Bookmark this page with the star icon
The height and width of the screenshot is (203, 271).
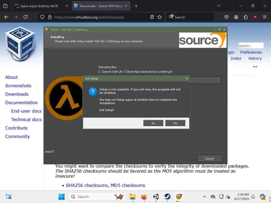160,17
